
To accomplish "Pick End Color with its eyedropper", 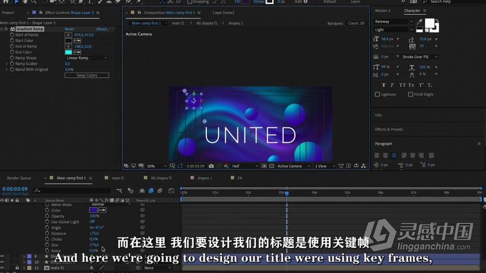I will pos(77,52).
